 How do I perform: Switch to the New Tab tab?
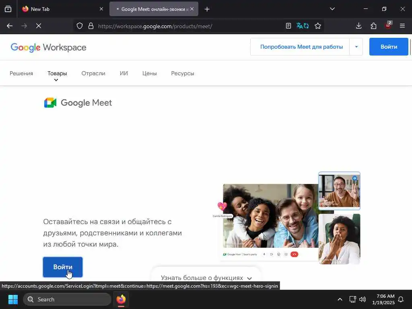(x=63, y=9)
